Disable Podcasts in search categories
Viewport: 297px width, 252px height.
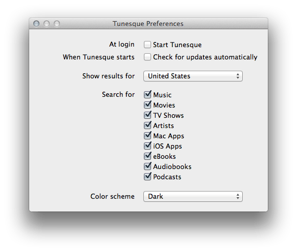point(147,176)
